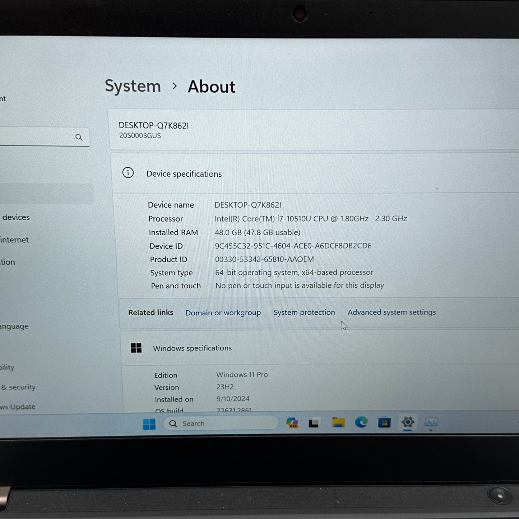Click the Settings gear on taskbar

tap(408, 422)
